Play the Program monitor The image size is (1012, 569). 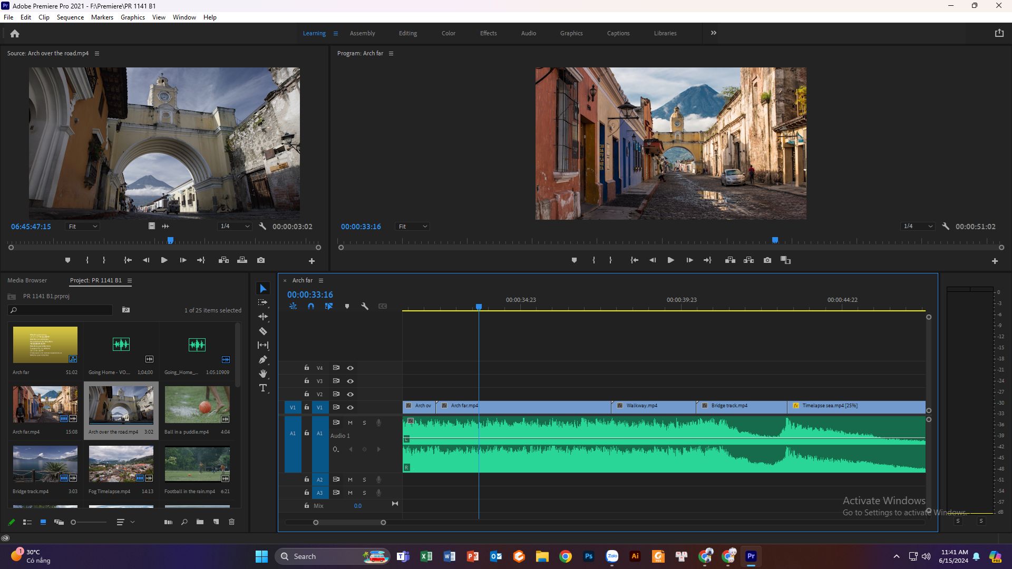pos(670,260)
